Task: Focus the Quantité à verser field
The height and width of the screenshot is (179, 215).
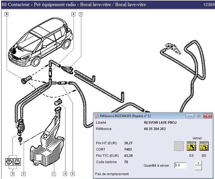Action: pyautogui.click(x=180, y=165)
